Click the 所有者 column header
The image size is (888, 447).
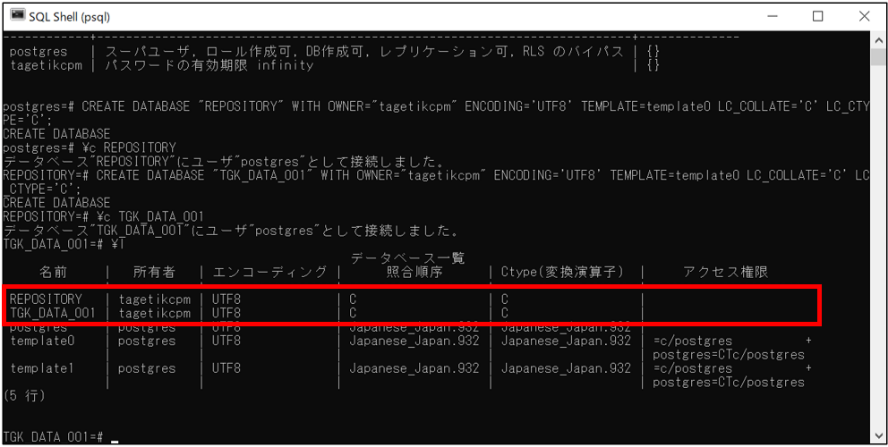[x=154, y=272]
